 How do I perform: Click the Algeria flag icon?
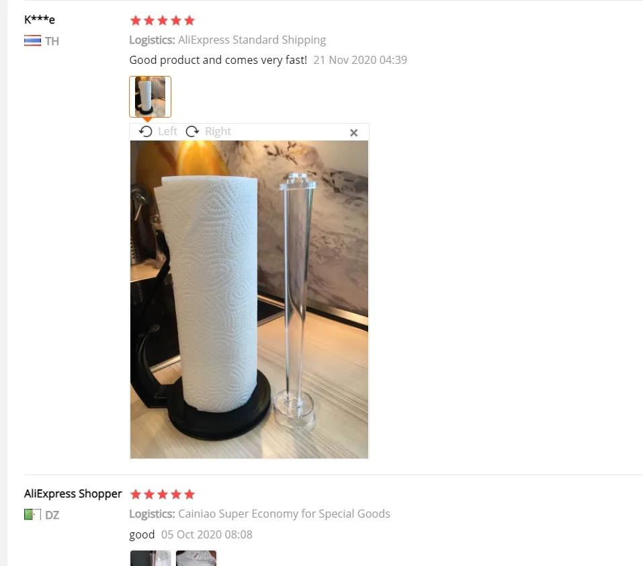coord(32,514)
